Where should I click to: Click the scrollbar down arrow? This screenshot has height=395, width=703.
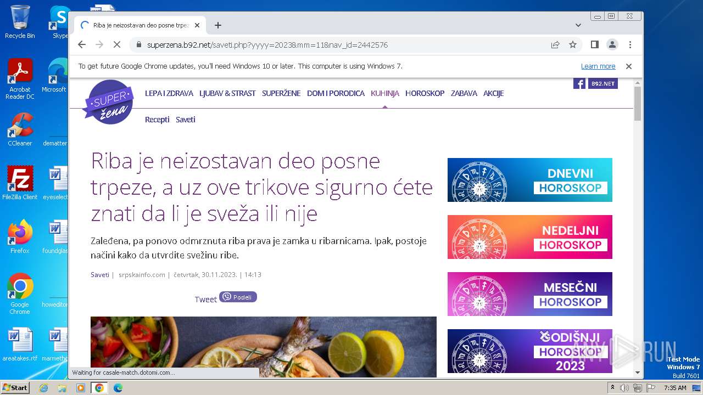click(638, 373)
